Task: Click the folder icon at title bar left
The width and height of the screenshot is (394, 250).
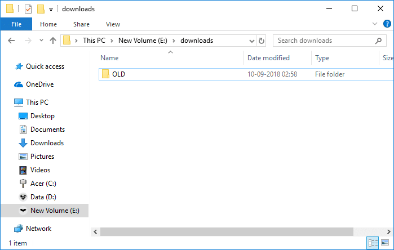Action: tap(10, 8)
